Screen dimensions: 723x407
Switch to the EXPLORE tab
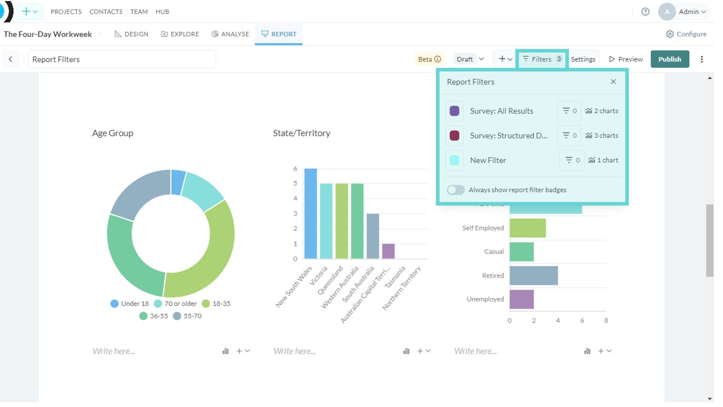tap(180, 34)
